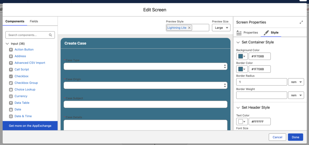Click the Text Color hex field #FFFFFF
The width and height of the screenshot is (309, 145).
point(260,122)
